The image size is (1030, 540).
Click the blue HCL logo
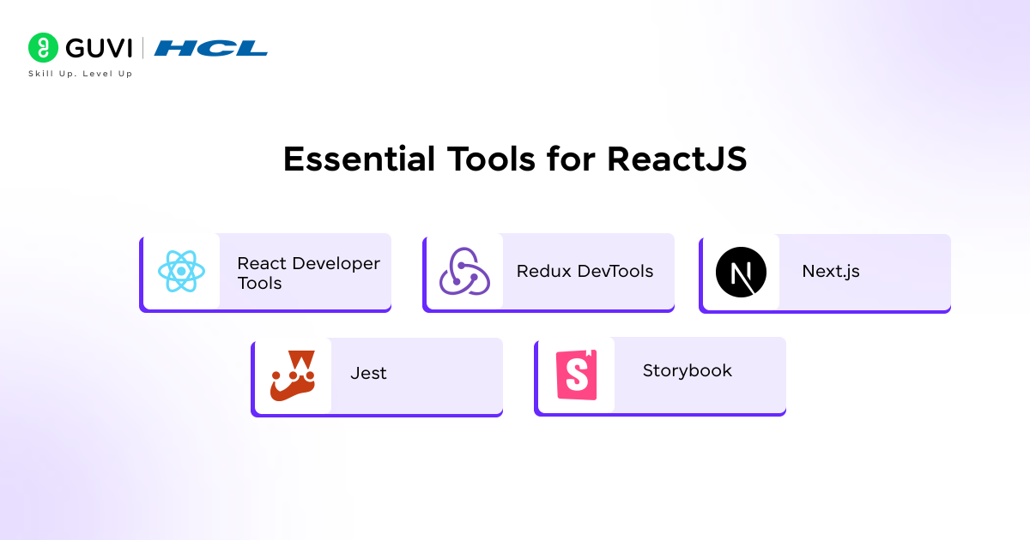pyautogui.click(x=210, y=48)
